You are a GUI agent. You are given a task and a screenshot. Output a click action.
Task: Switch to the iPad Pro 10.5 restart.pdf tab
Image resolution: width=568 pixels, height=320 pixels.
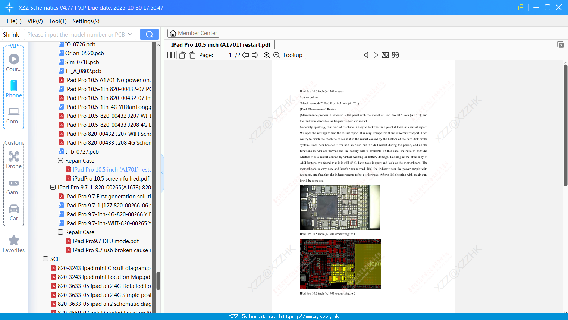coord(221,45)
